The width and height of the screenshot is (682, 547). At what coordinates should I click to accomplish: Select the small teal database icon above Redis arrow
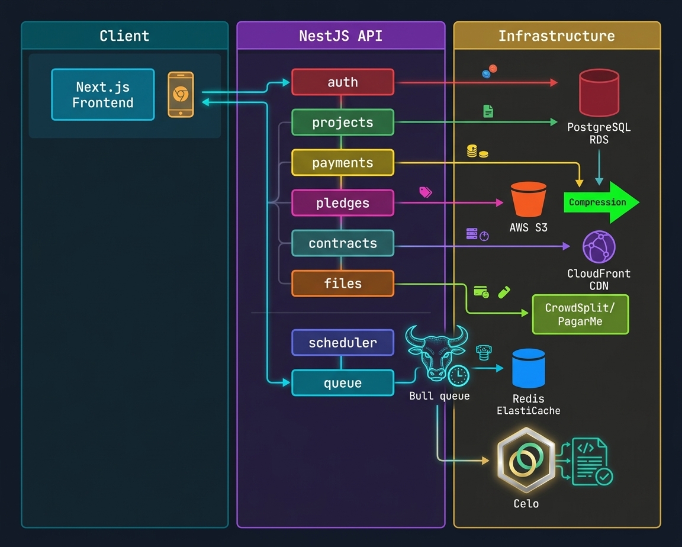pos(484,353)
